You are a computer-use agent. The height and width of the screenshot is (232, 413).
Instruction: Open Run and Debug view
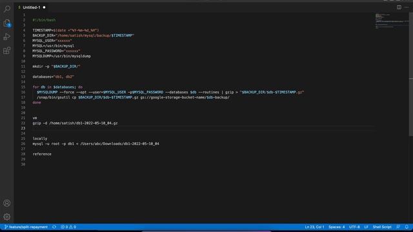pos(7,37)
